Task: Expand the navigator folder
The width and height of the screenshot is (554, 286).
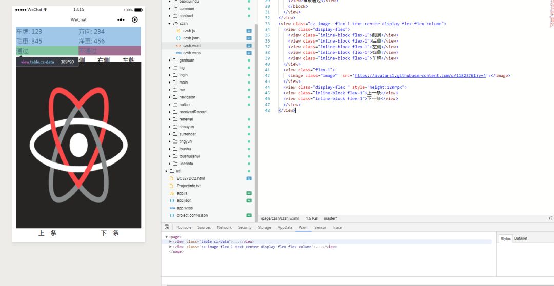Action: tap(170, 97)
